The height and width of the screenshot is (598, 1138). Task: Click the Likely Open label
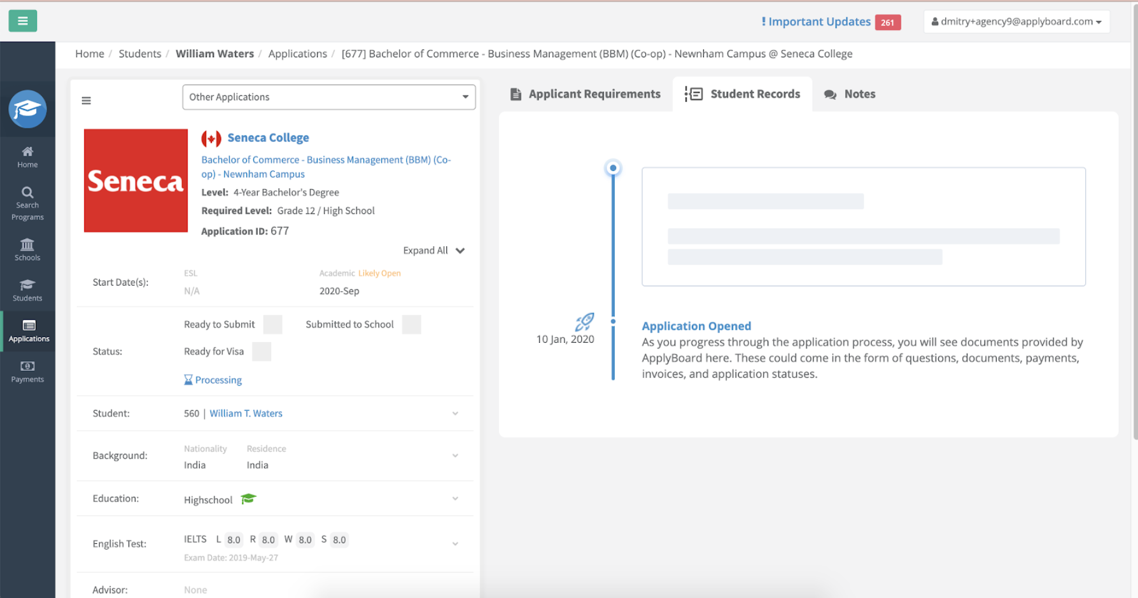click(x=379, y=273)
